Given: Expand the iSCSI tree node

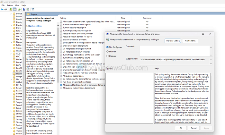Looking at the screenshot, I should (11, 54).
